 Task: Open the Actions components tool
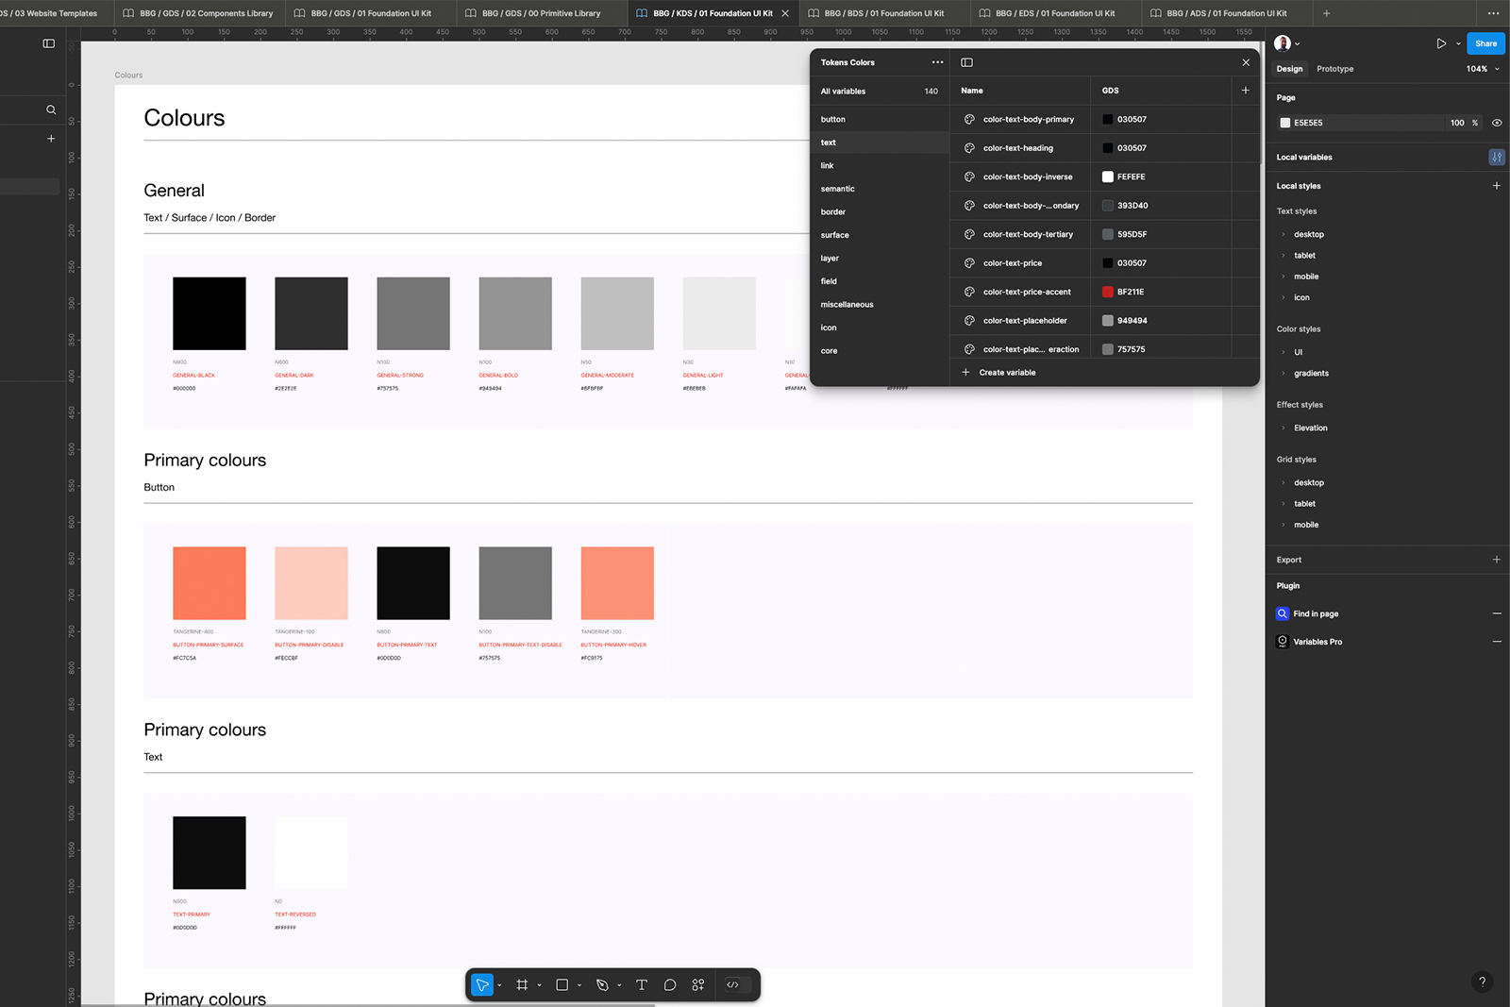coord(698,985)
